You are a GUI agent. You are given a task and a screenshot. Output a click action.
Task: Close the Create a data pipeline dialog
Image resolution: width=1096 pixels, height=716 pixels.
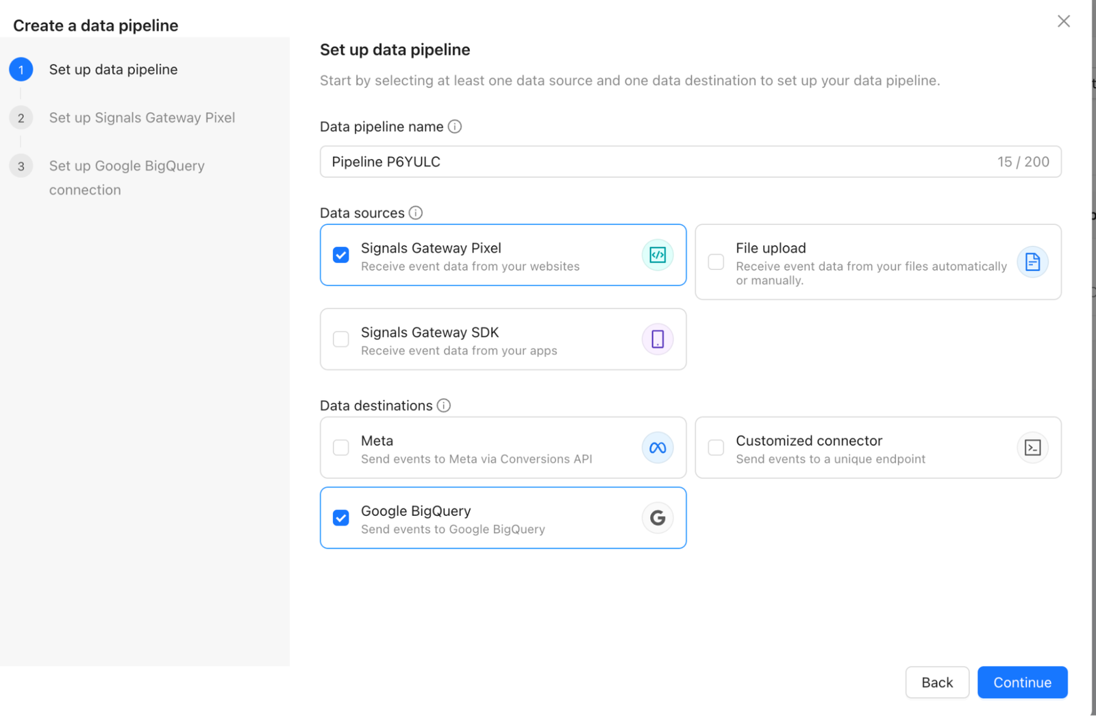[1063, 21]
